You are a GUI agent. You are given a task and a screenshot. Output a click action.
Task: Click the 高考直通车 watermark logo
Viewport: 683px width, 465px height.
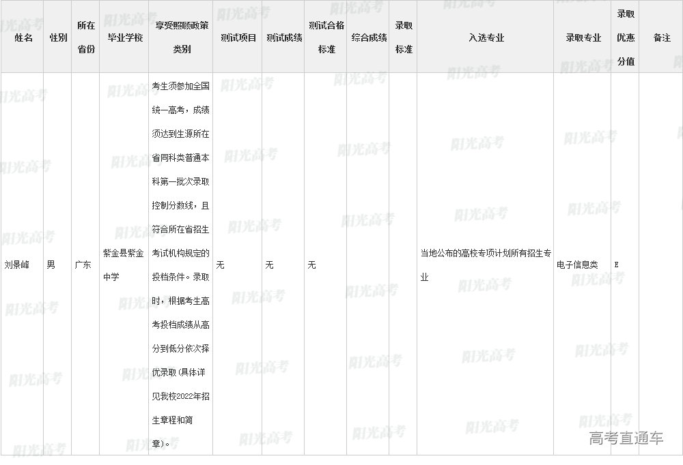pos(626,438)
